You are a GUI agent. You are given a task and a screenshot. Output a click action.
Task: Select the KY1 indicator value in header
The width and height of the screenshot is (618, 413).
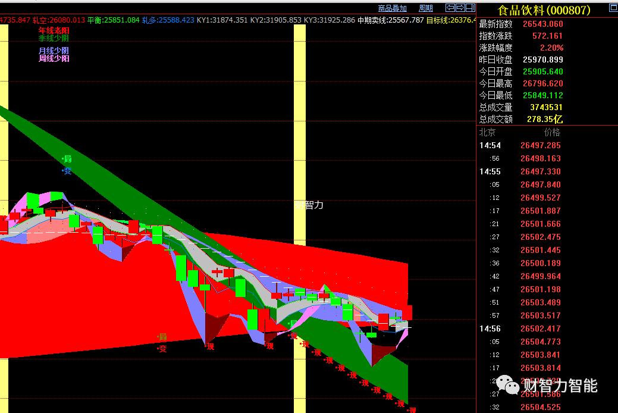point(222,20)
